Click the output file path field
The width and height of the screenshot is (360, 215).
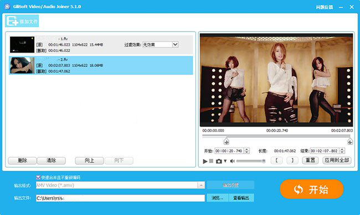[x=120, y=198]
